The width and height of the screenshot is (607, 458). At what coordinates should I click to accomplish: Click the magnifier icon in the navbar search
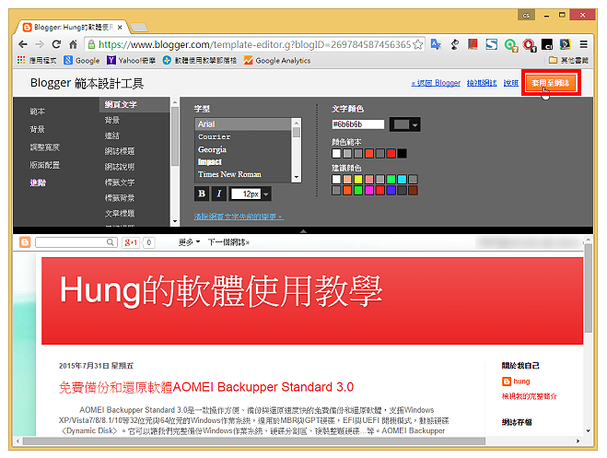point(110,242)
